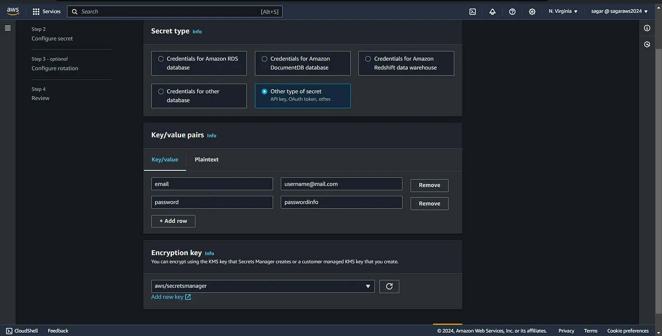
Task: Open settings gear icon
Action: (532, 11)
